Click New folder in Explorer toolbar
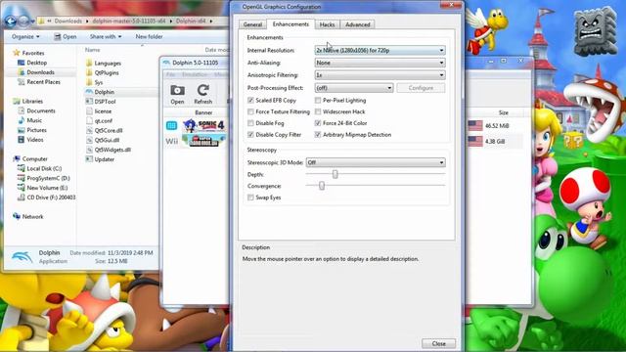The image size is (626, 352). tap(149, 36)
